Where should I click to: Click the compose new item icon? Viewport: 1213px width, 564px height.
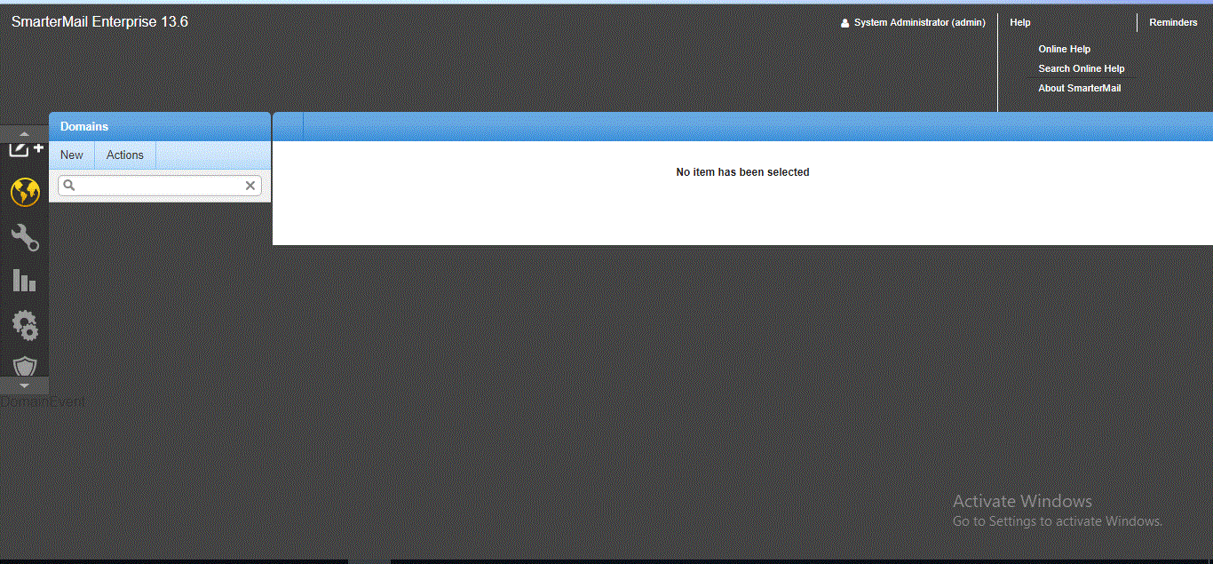tap(25, 149)
